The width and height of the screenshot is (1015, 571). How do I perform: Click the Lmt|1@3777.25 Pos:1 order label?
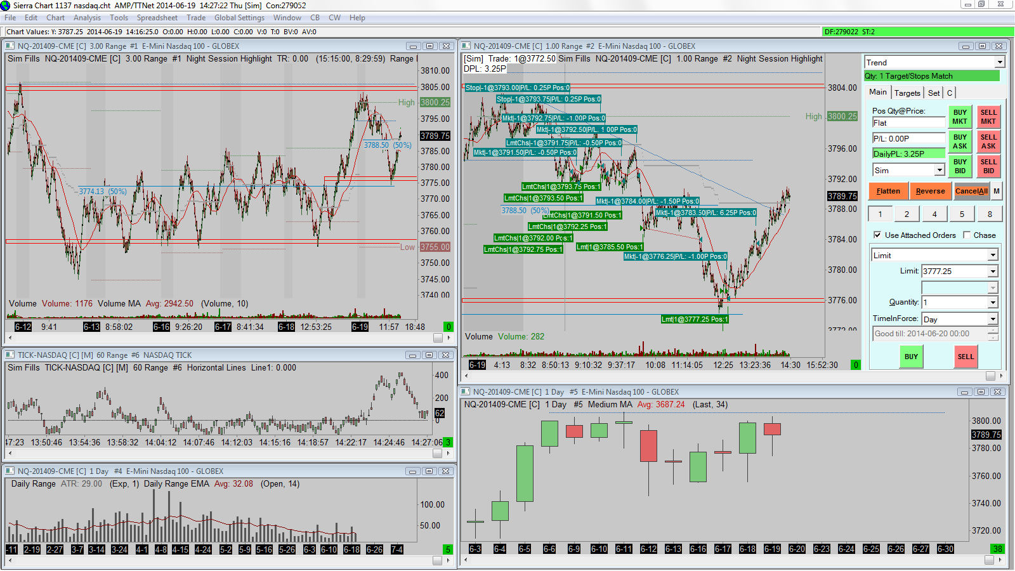(x=695, y=319)
